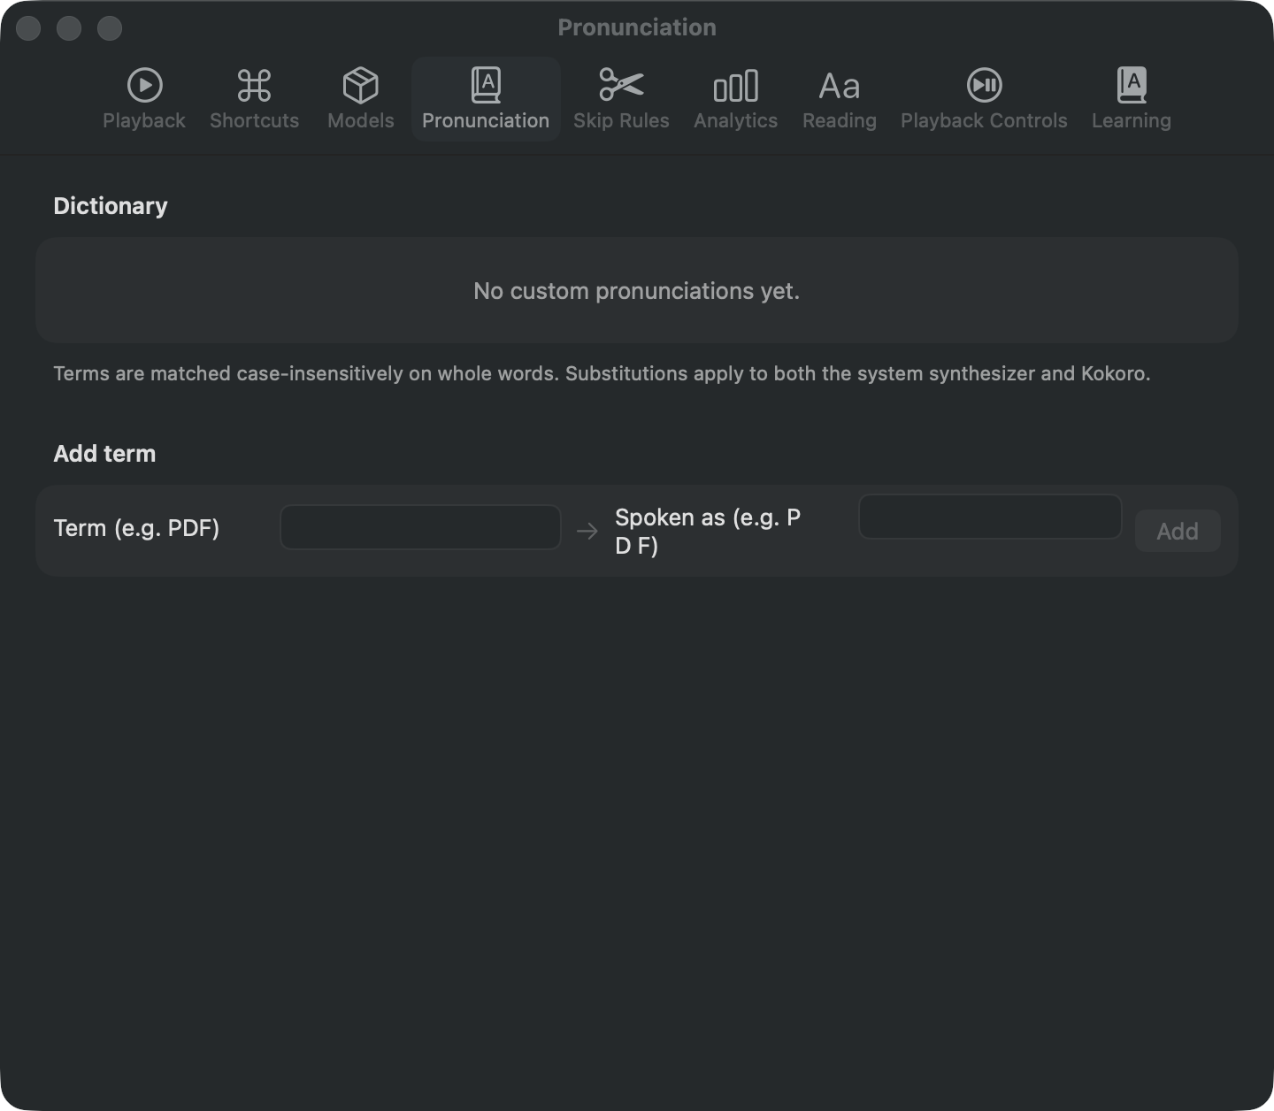The width and height of the screenshot is (1274, 1111).
Task: Go to the Skip Rules tab
Action: pos(621,99)
